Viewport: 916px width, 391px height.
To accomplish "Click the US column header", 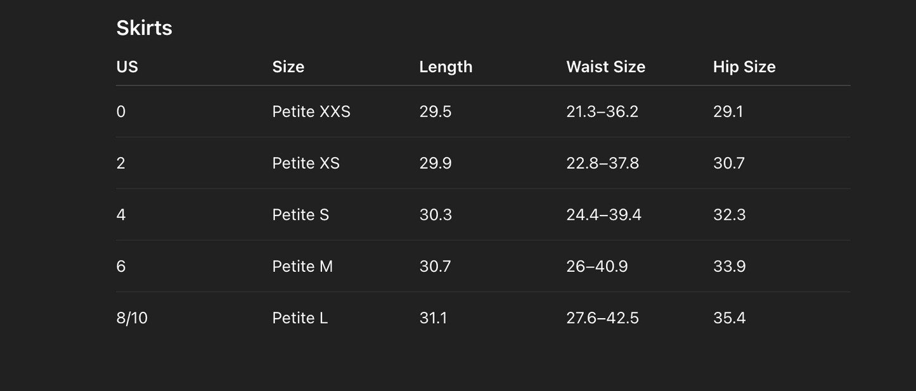I will click(127, 67).
